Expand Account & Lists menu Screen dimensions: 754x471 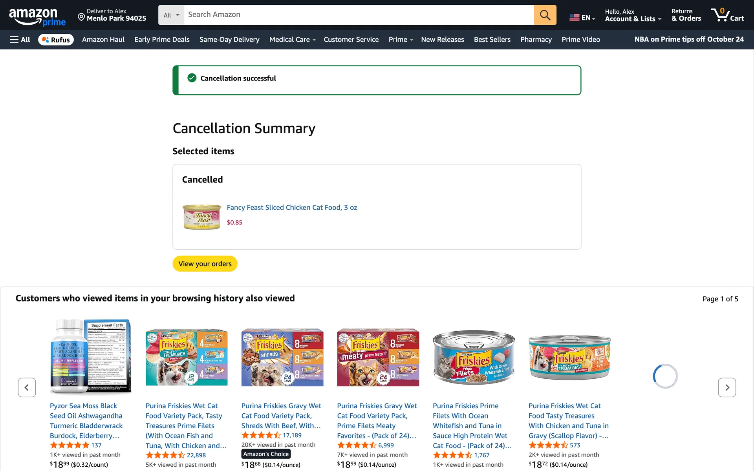633,15
